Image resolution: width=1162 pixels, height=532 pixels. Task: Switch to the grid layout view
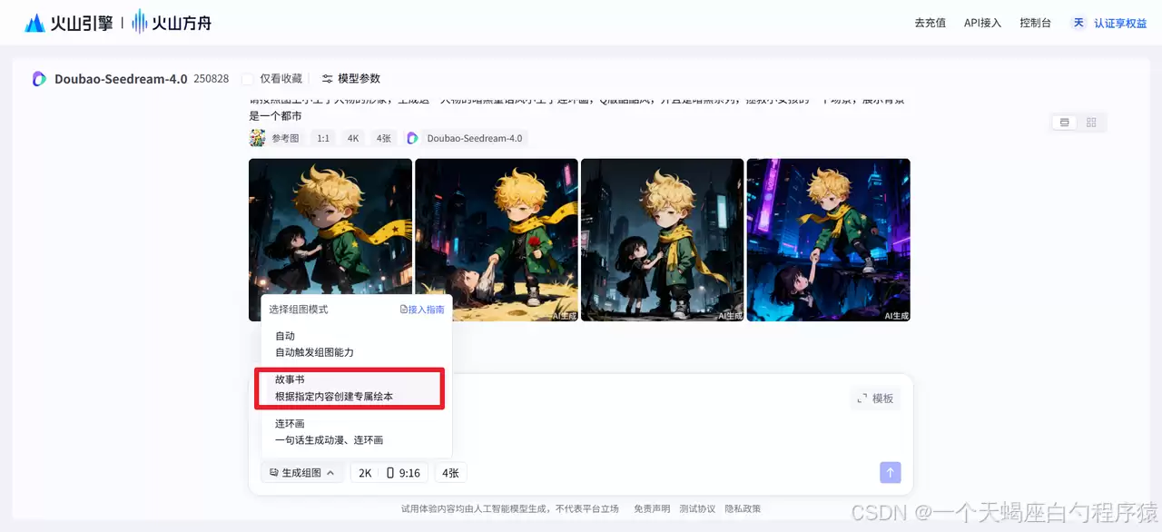[1091, 123]
